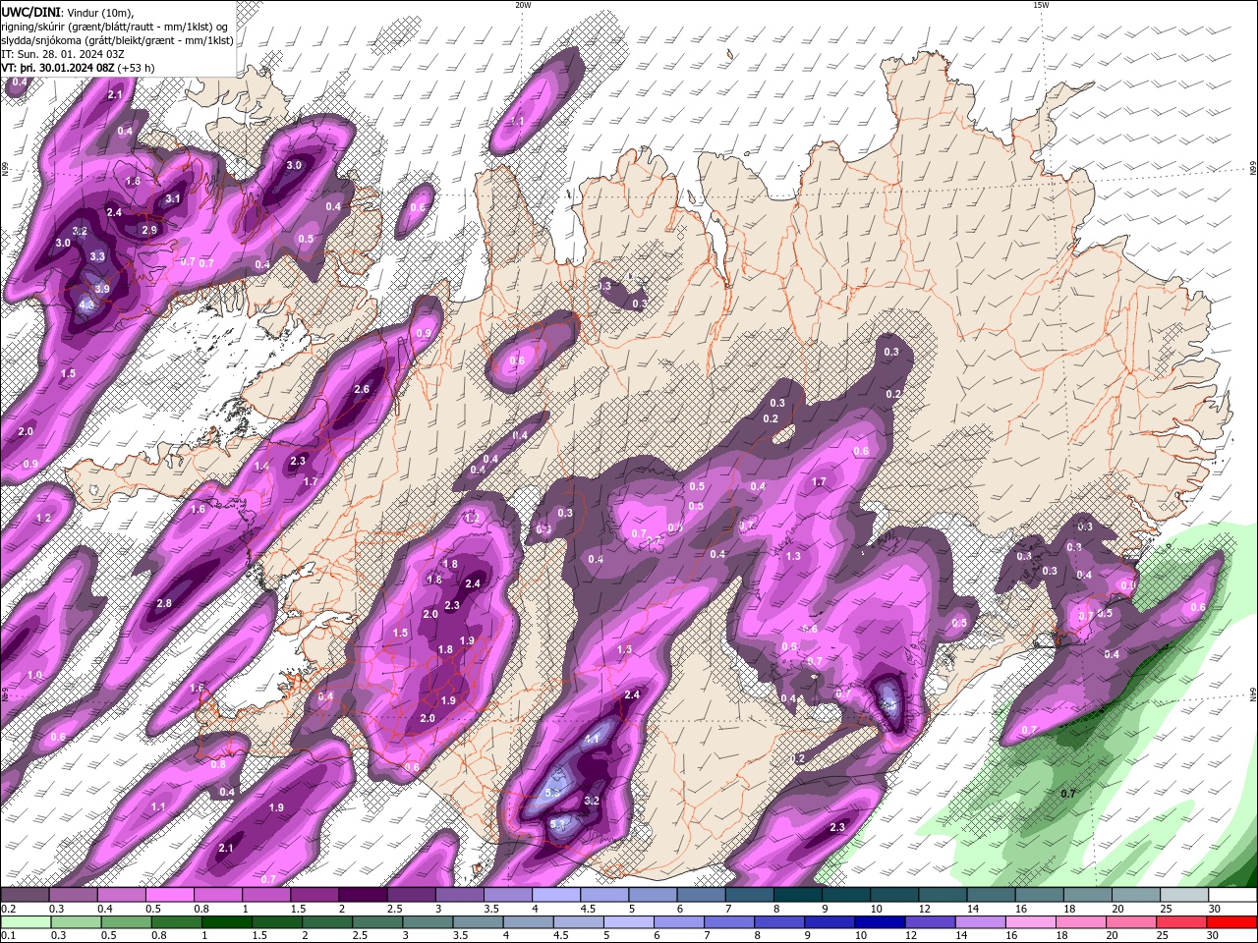Click the "slydda/snjókoma" legend description line
This screenshot has width=1258, height=943.
tap(117, 40)
